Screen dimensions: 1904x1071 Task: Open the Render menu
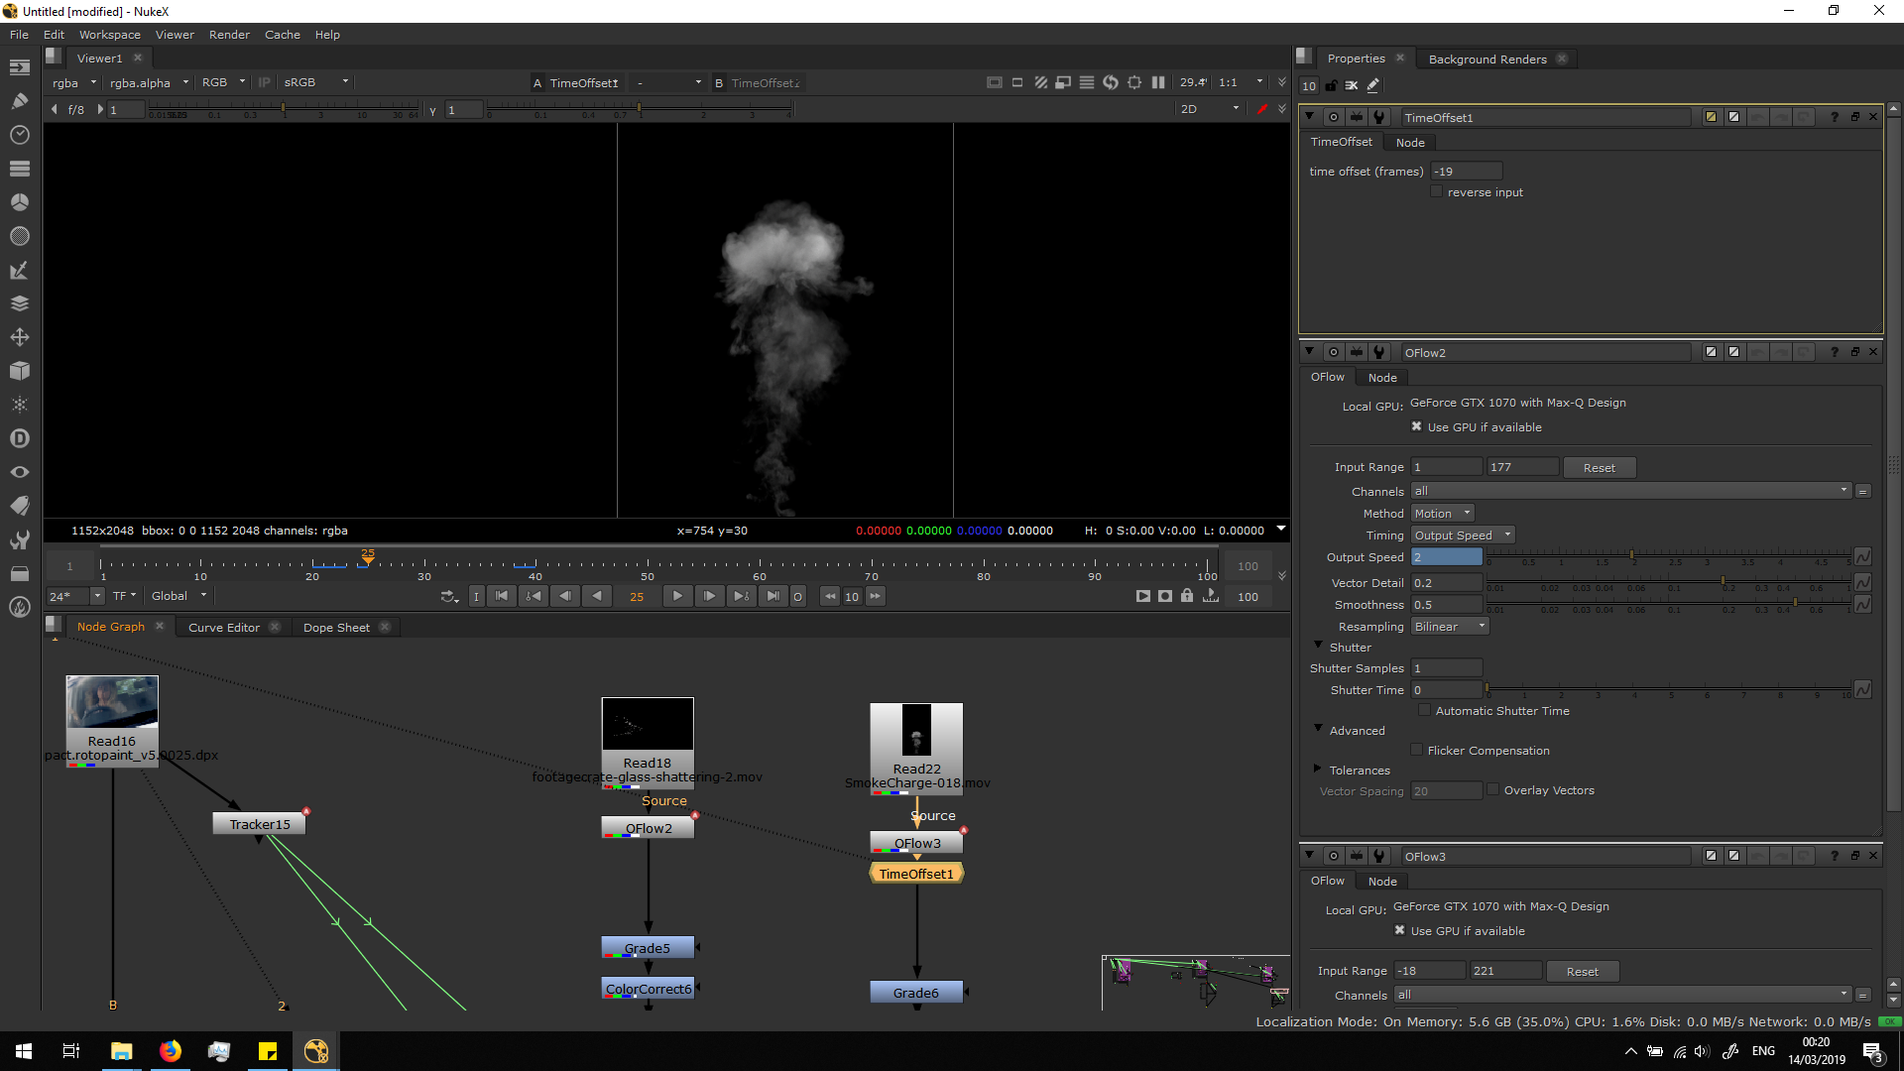[229, 35]
